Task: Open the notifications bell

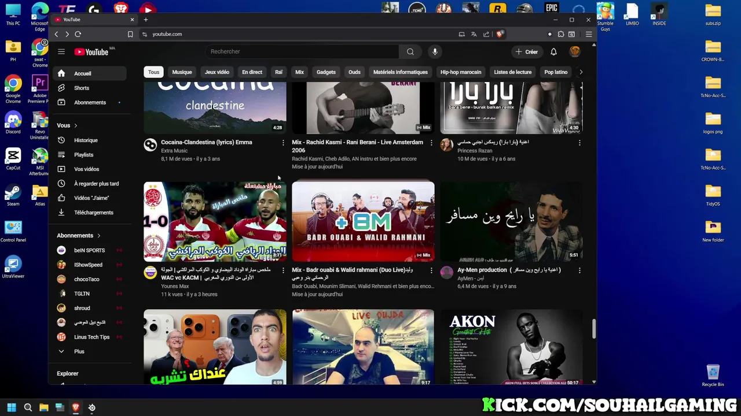Action: click(x=553, y=51)
